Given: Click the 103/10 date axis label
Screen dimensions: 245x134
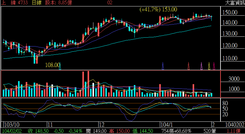Looking at the screenshot, I should (x=12, y=124).
